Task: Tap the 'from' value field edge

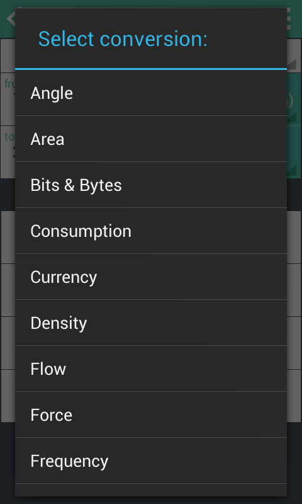Action: click(x=8, y=100)
